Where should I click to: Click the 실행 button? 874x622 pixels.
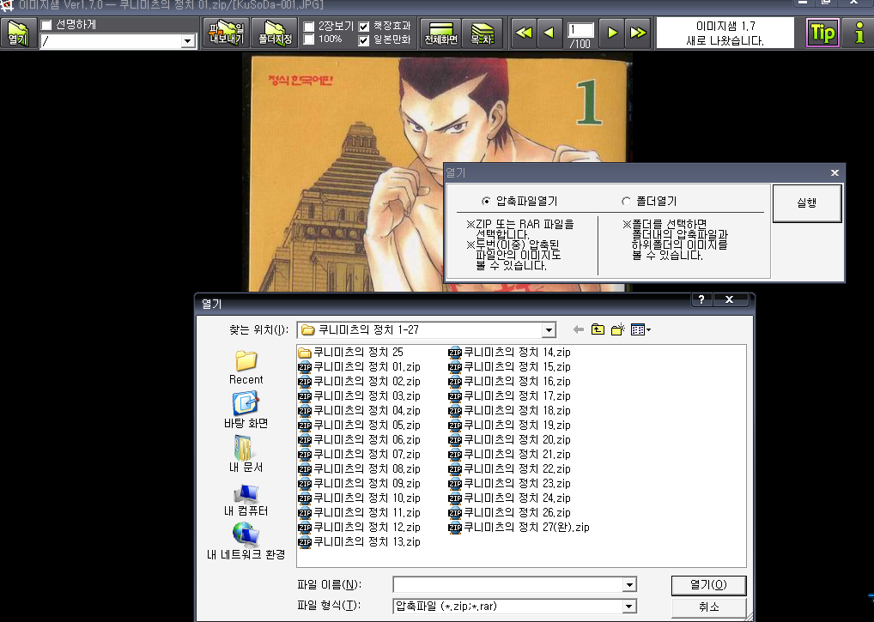pos(806,203)
